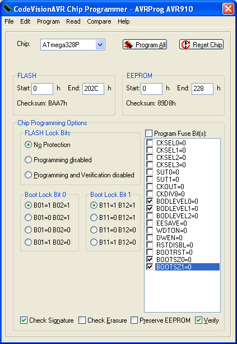Click the FLASH End address field
The image size is (237, 344).
point(93,89)
